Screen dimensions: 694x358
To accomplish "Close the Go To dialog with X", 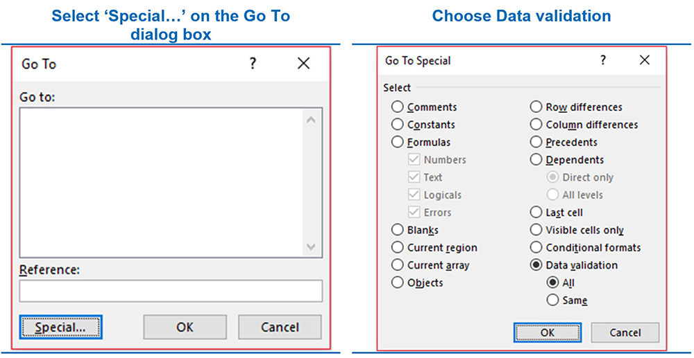I will (303, 64).
